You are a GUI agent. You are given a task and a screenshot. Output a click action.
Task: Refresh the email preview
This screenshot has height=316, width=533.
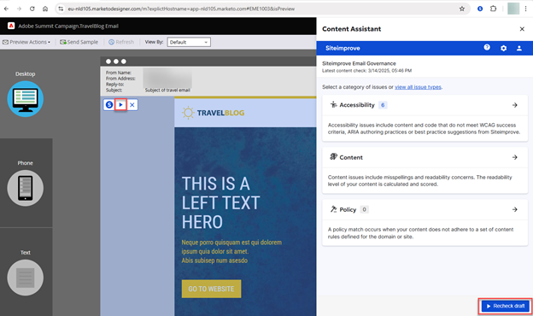(121, 42)
